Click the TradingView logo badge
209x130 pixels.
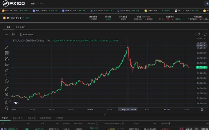pos(16,103)
